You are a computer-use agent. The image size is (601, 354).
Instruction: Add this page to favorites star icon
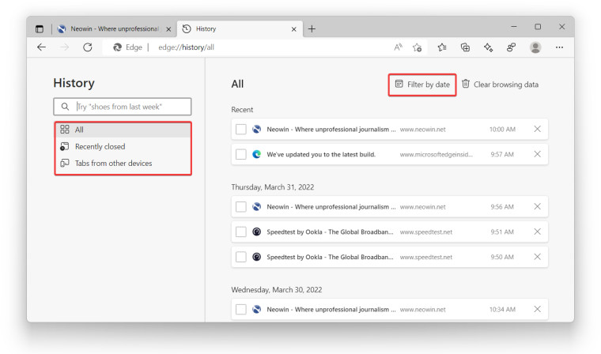coord(417,47)
